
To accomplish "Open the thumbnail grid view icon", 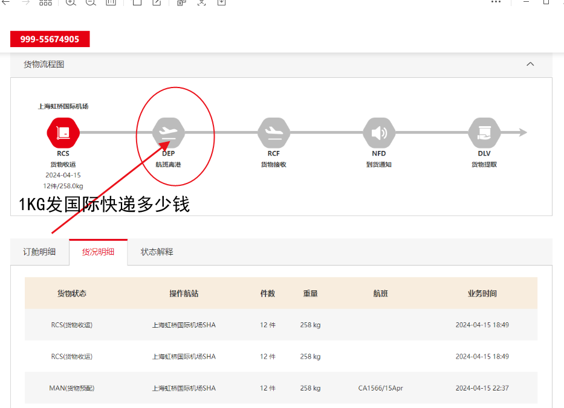I will coord(45,2).
